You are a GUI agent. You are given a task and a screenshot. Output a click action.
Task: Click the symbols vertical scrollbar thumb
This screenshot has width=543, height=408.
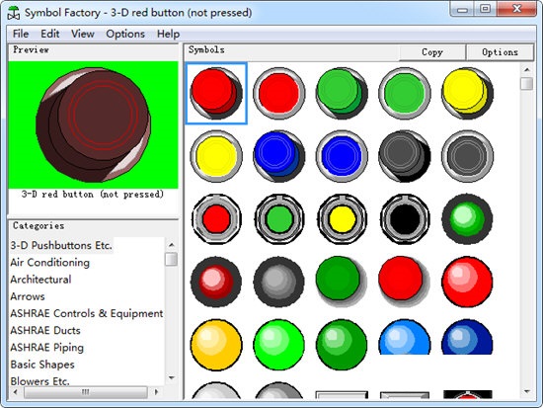point(527,84)
